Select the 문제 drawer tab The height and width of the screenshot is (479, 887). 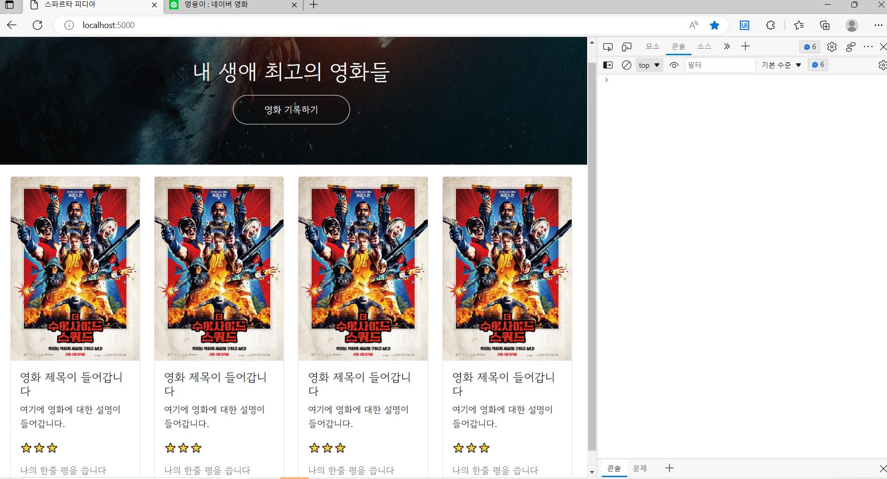[640, 468]
